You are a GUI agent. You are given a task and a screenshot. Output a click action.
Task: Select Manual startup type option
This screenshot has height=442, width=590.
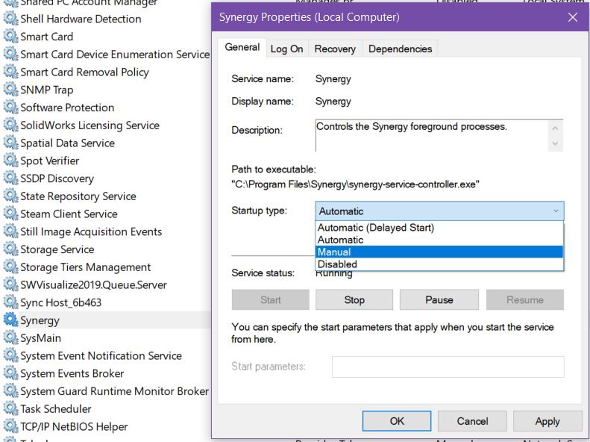tap(439, 252)
